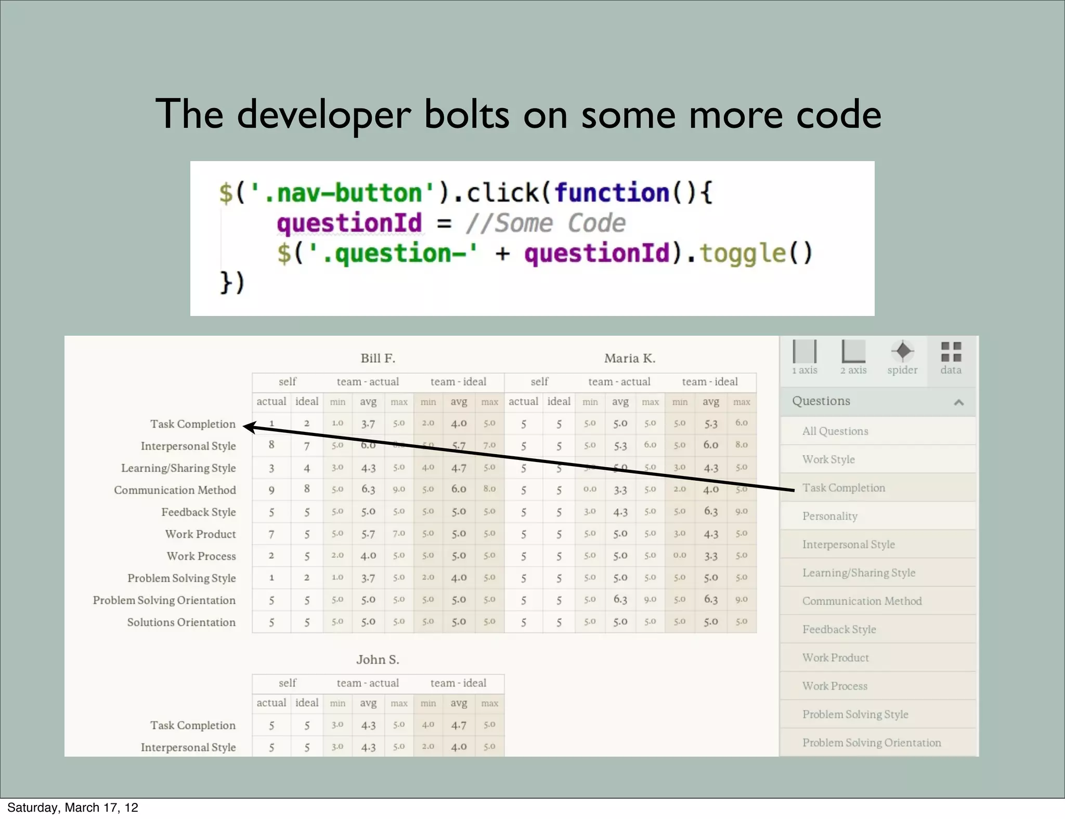1065x819 pixels.
Task: Click Maria K.'s team - actual header
Action: pos(619,382)
